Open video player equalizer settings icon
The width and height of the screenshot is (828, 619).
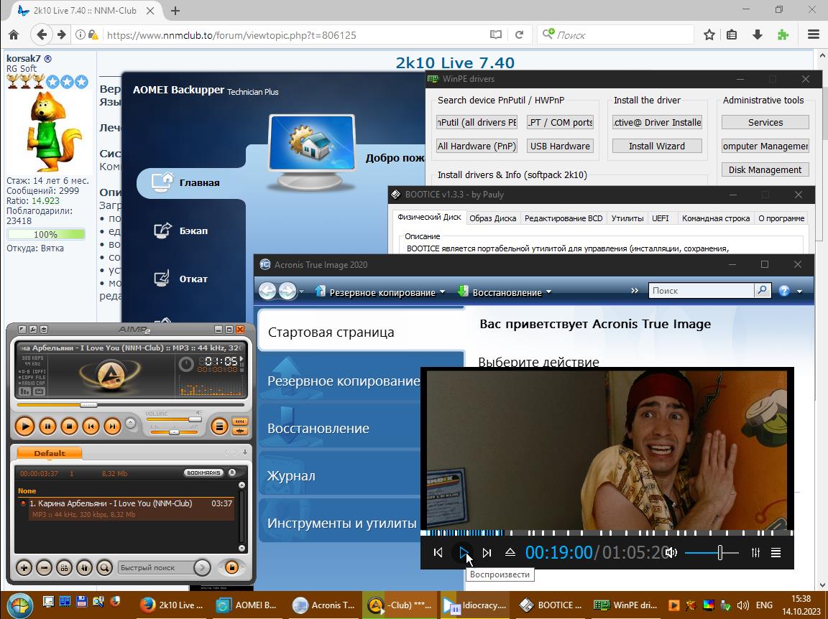[755, 552]
